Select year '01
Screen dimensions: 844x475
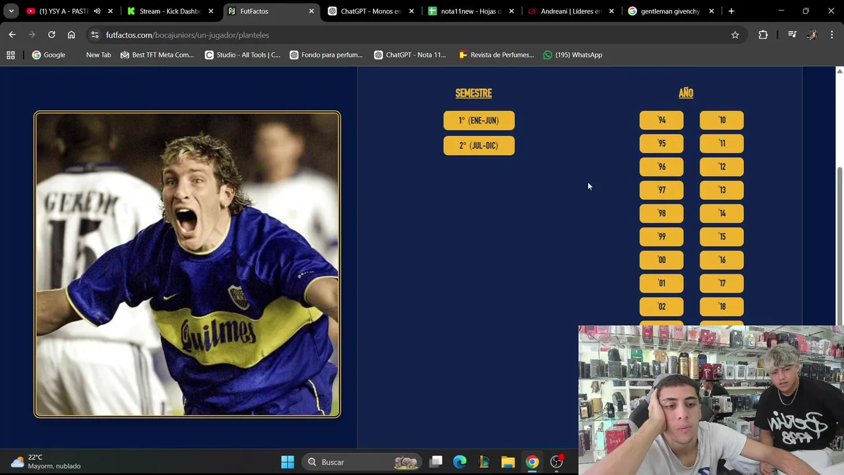(661, 283)
